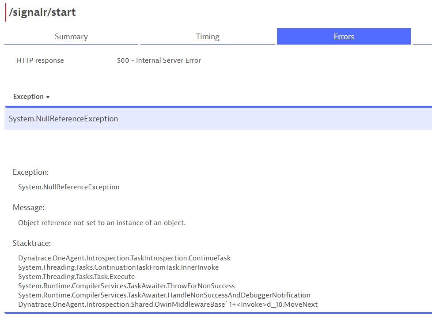Click the Exception: detail heading
The width and height of the screenshot is (432, 316).
click(31, 172)
